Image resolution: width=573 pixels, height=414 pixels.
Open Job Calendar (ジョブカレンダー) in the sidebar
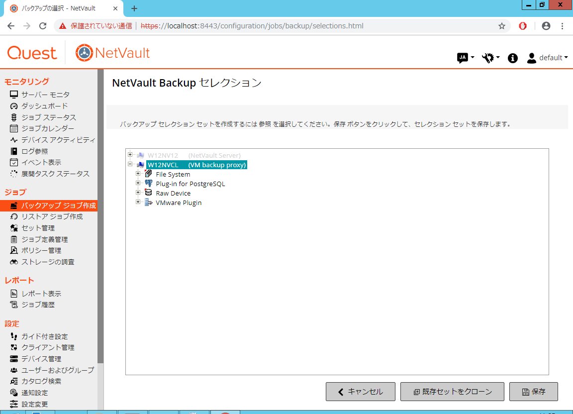48,128
